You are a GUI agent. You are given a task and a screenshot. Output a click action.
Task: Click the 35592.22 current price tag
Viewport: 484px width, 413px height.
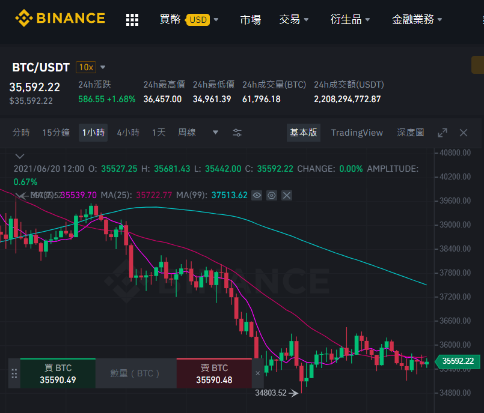click(x=458, y=361)
